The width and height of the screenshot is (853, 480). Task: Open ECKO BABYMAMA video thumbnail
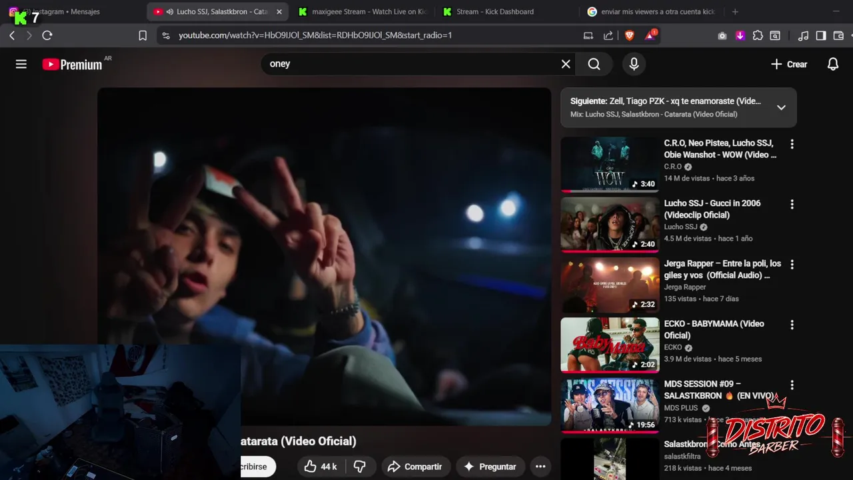[609, 345]
